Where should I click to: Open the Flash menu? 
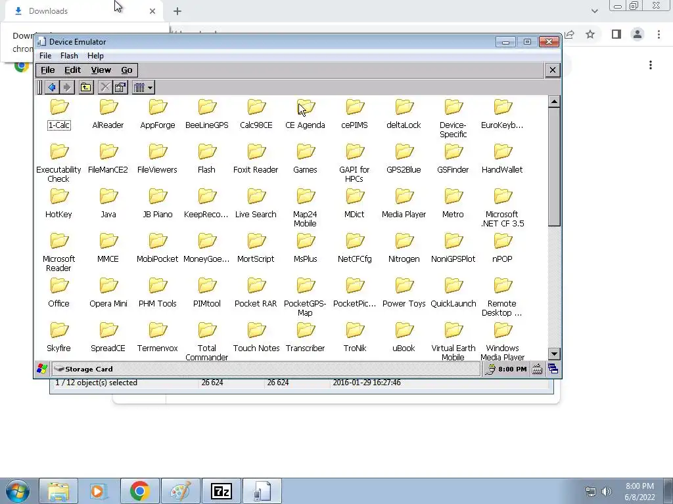[69, 56]
